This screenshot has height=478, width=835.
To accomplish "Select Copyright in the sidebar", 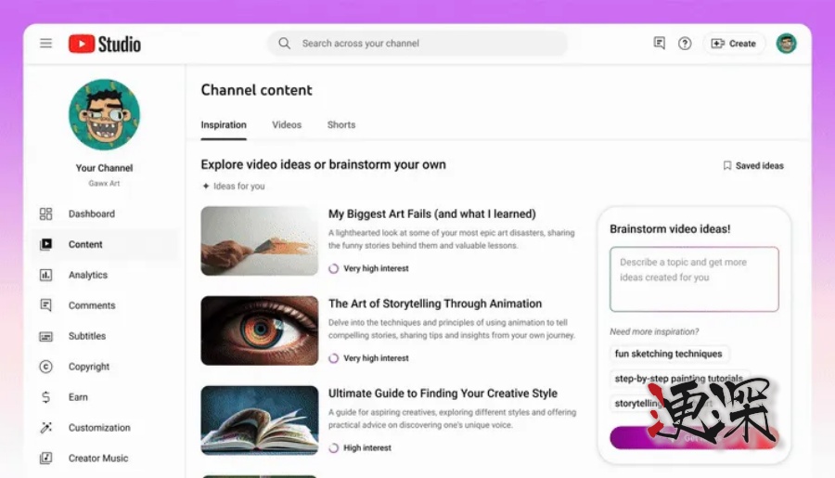I will pyautogui.click(x=89, y=368).
